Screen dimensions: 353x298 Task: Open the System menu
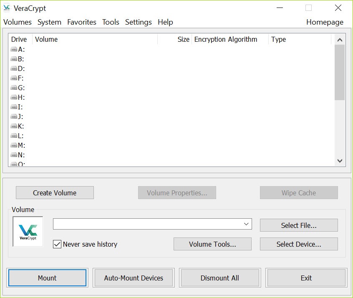[49, 22]
